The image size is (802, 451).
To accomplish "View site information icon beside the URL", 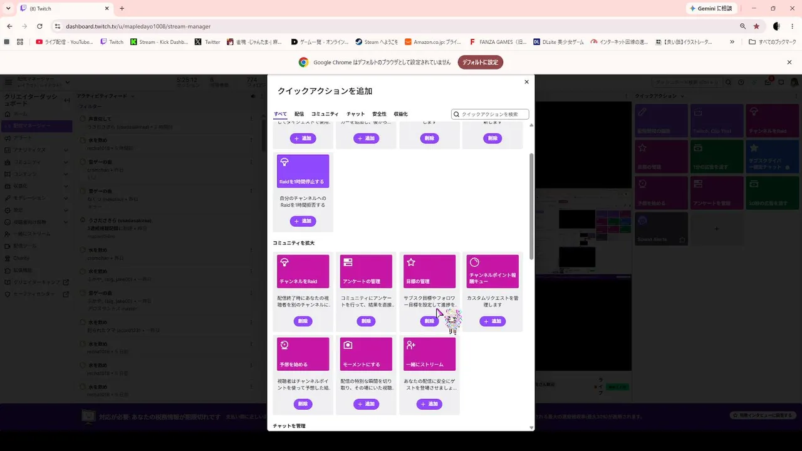I will tap(58, 26).
